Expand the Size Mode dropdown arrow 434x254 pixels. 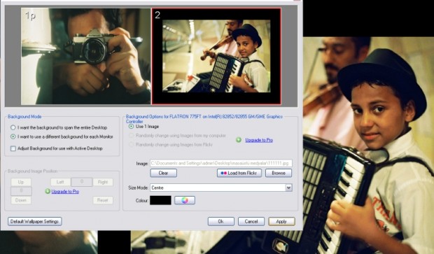click(288, 188)
